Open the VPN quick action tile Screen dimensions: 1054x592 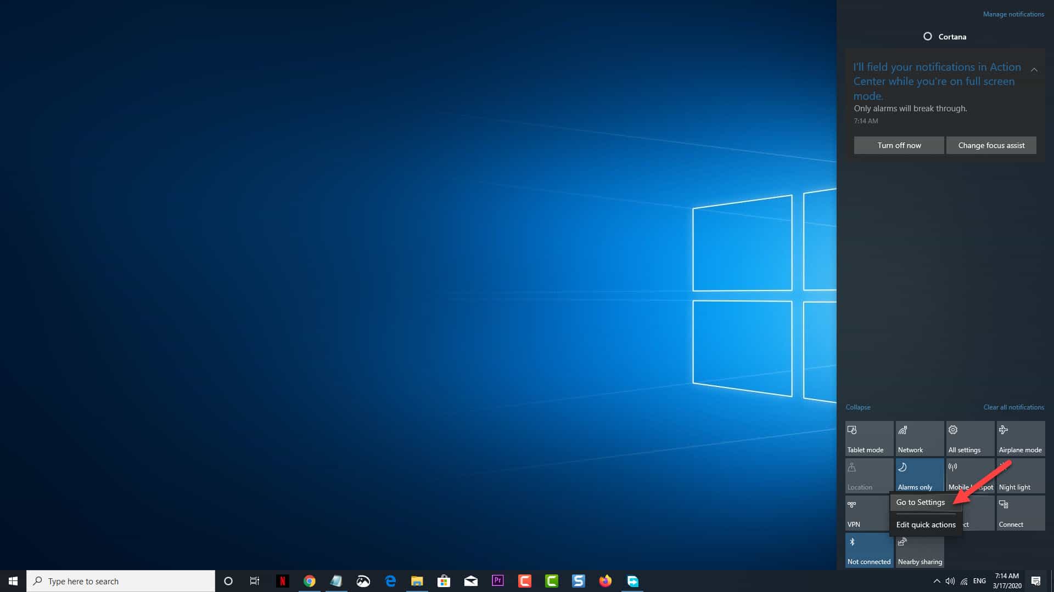pos(867,513)
